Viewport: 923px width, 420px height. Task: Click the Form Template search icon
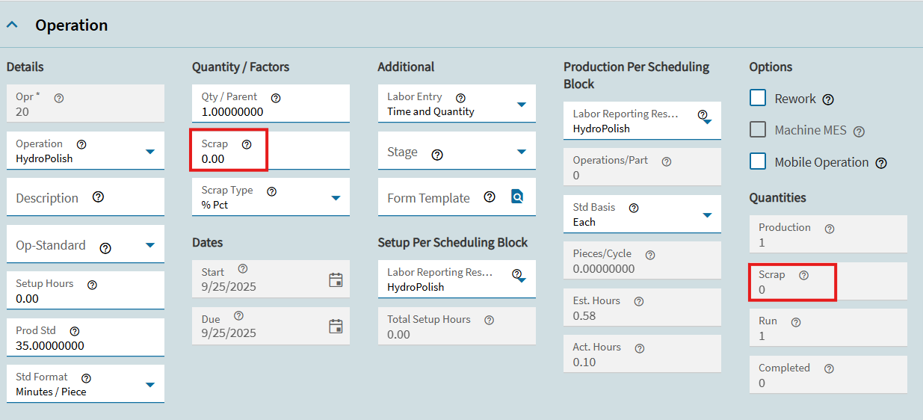pos(517,197)
